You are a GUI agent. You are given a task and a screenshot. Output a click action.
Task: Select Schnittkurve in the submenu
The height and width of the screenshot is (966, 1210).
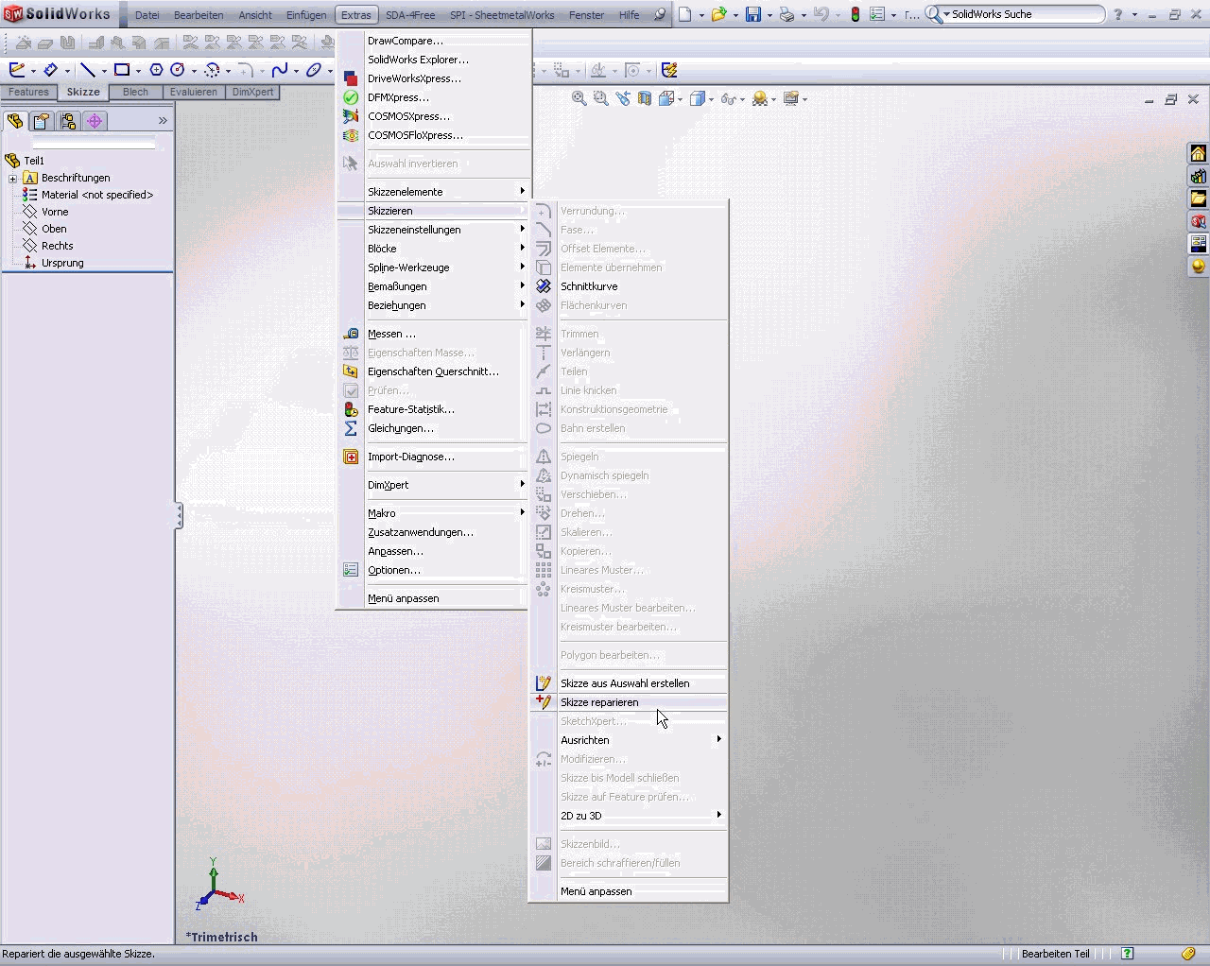tap(629, 286)
